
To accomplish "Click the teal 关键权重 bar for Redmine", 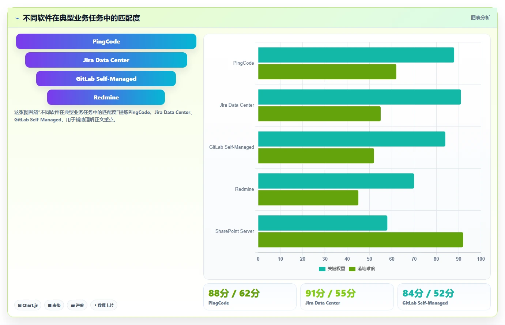I will point(336,181).
